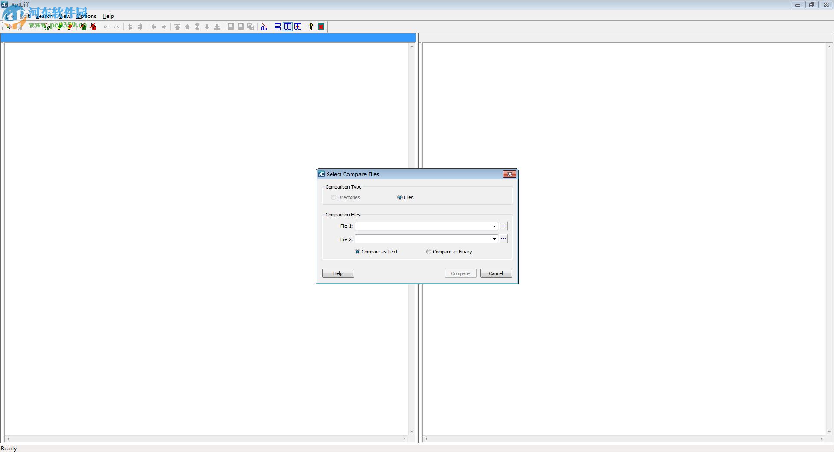Click the Undo arrow in the toolbar
Viewport: 834px width, 452px height.
(107, 27)
